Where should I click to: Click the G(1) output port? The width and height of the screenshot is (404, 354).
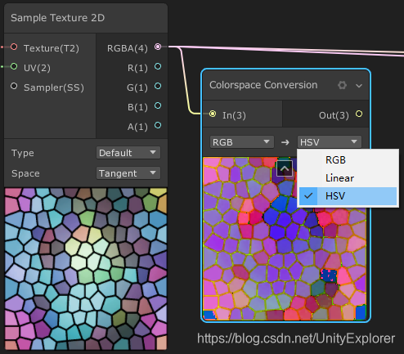pos(158,86)
